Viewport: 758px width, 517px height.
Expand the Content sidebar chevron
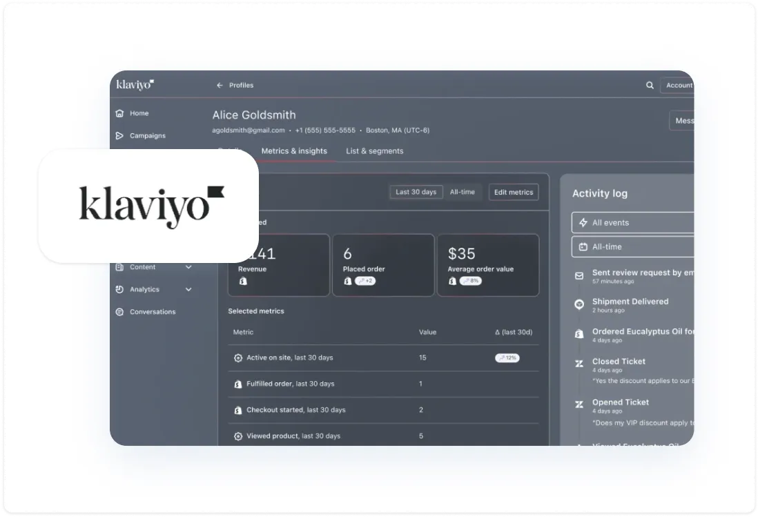click(x=188, y=266)
